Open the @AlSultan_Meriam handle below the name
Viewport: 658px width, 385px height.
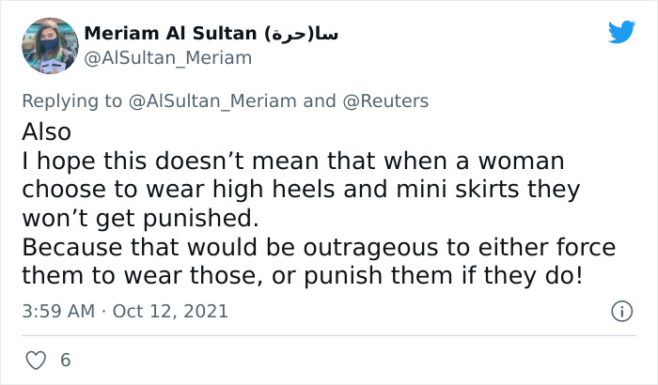(168, 58)
